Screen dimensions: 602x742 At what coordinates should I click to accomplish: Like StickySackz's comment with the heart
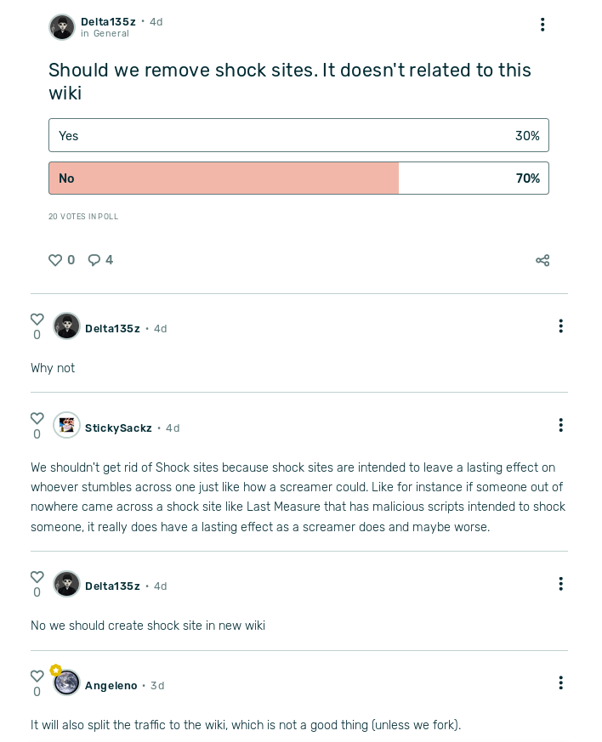tap(37, 419)
